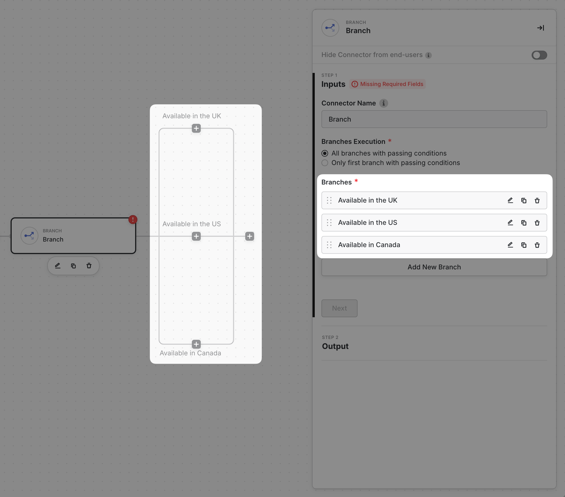Click the pencil icon under the Branch node
This screenshot has width=565, height=497.
click(x=58, y=266)
